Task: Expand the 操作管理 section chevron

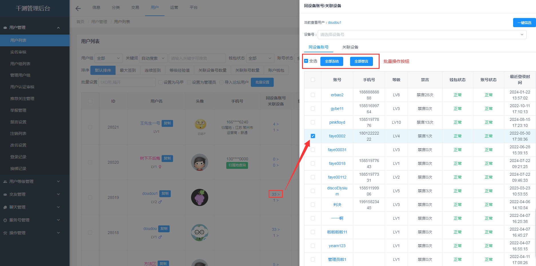Action: 58,233
